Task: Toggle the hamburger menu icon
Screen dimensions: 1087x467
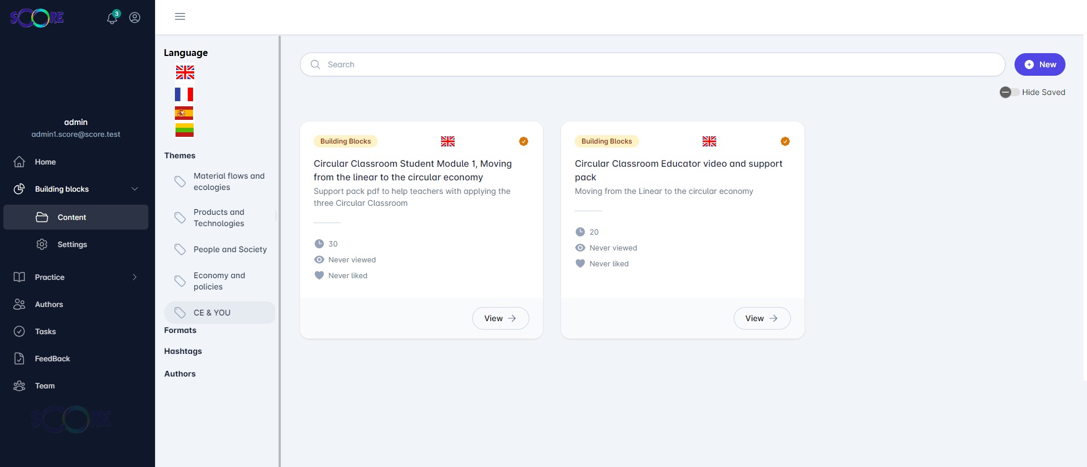Action: tap(180, 16)
